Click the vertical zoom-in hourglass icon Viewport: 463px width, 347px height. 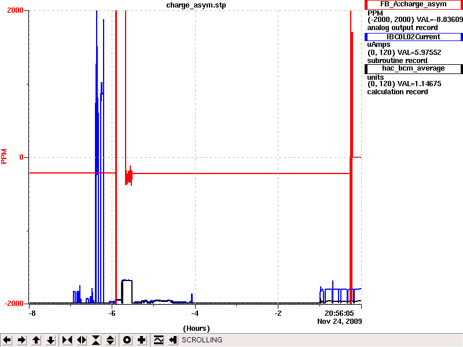(x=96, y=340)
